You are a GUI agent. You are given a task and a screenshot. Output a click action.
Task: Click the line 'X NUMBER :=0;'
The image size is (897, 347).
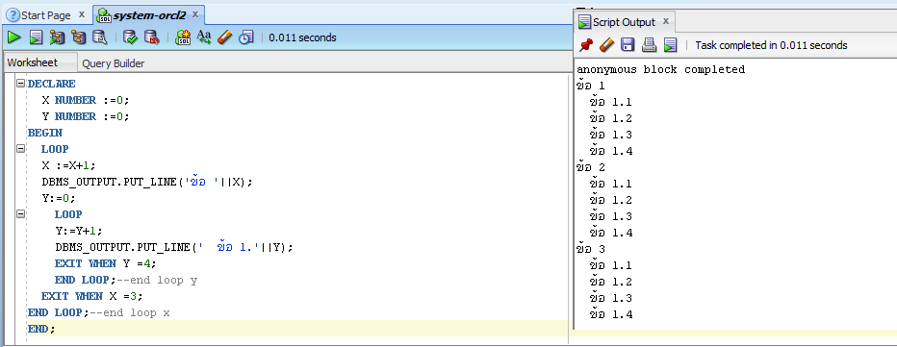pos(86,100)
